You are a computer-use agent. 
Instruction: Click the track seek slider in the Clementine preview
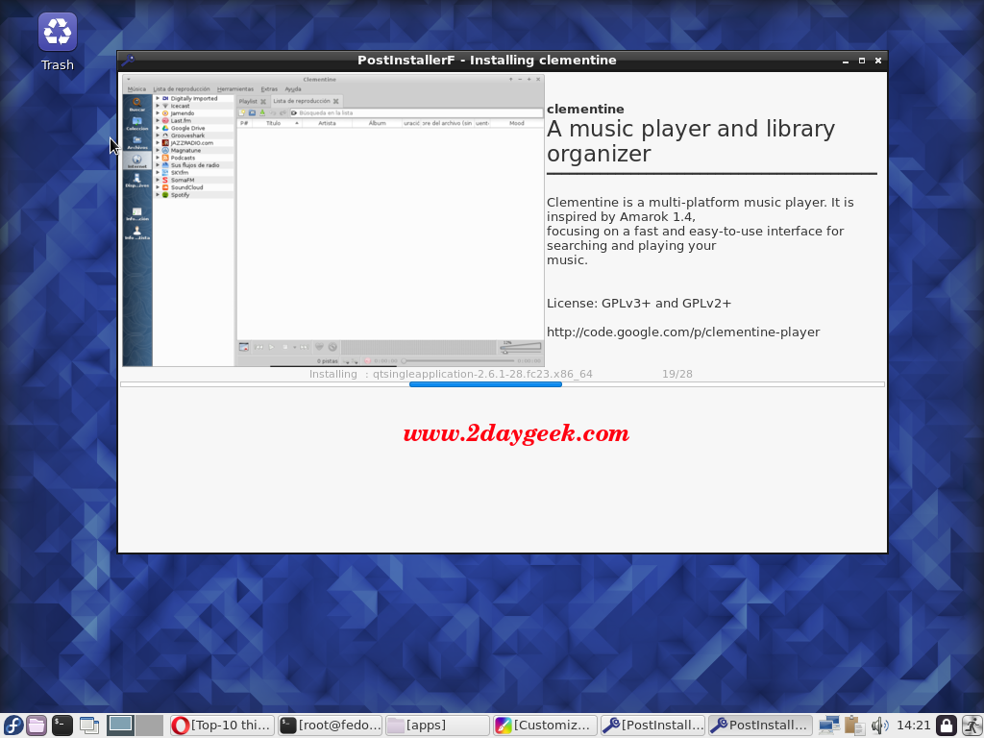pos(458,361)
